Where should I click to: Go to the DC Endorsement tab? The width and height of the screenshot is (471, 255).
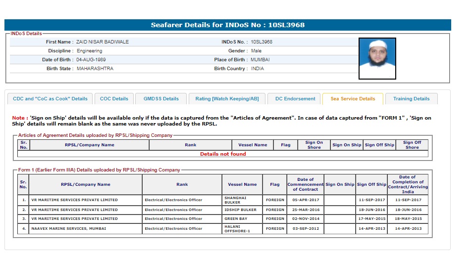tap(294, 99)
